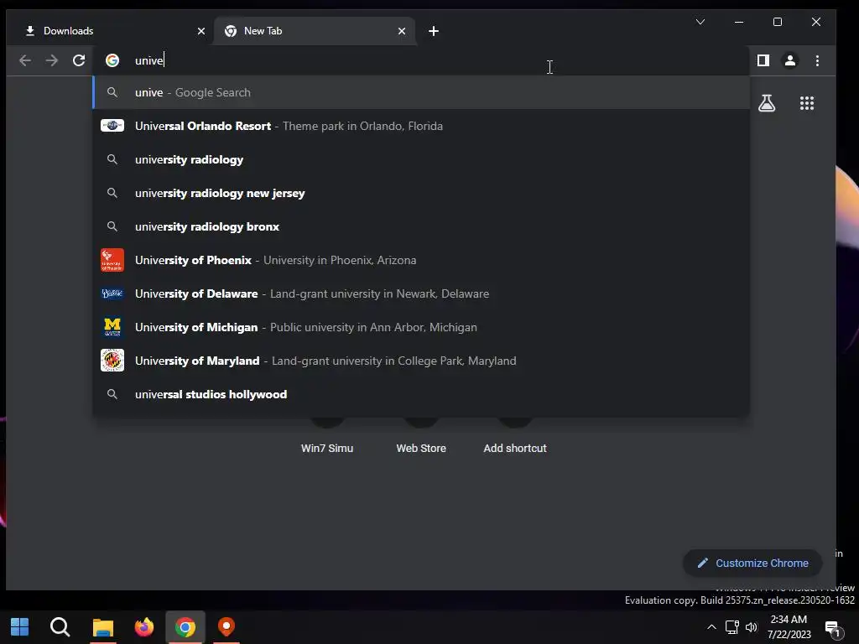Open the Windows Start menu
Image resolution: width=859 pixels, height=644 pixels.
coord(20,627)
